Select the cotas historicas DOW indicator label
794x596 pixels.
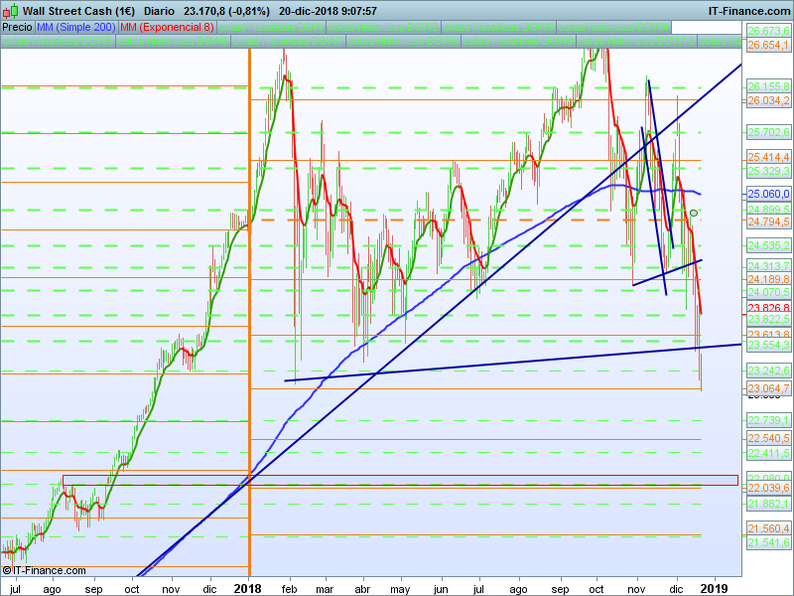tap(271, 27)
